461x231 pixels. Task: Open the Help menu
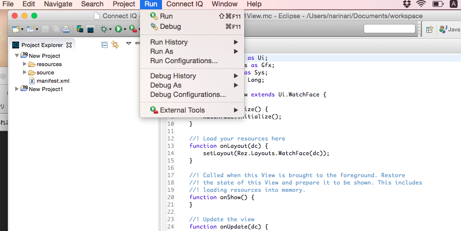point(254,4)
